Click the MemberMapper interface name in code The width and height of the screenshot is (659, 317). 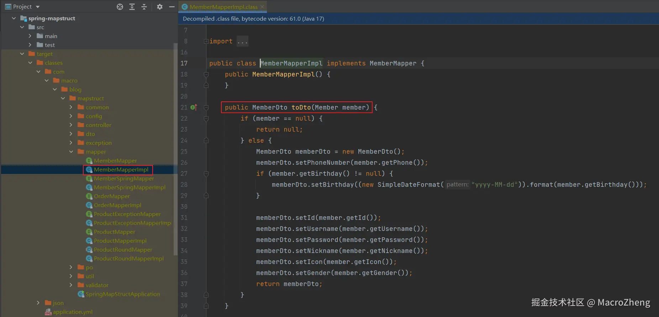click(393, 63)
